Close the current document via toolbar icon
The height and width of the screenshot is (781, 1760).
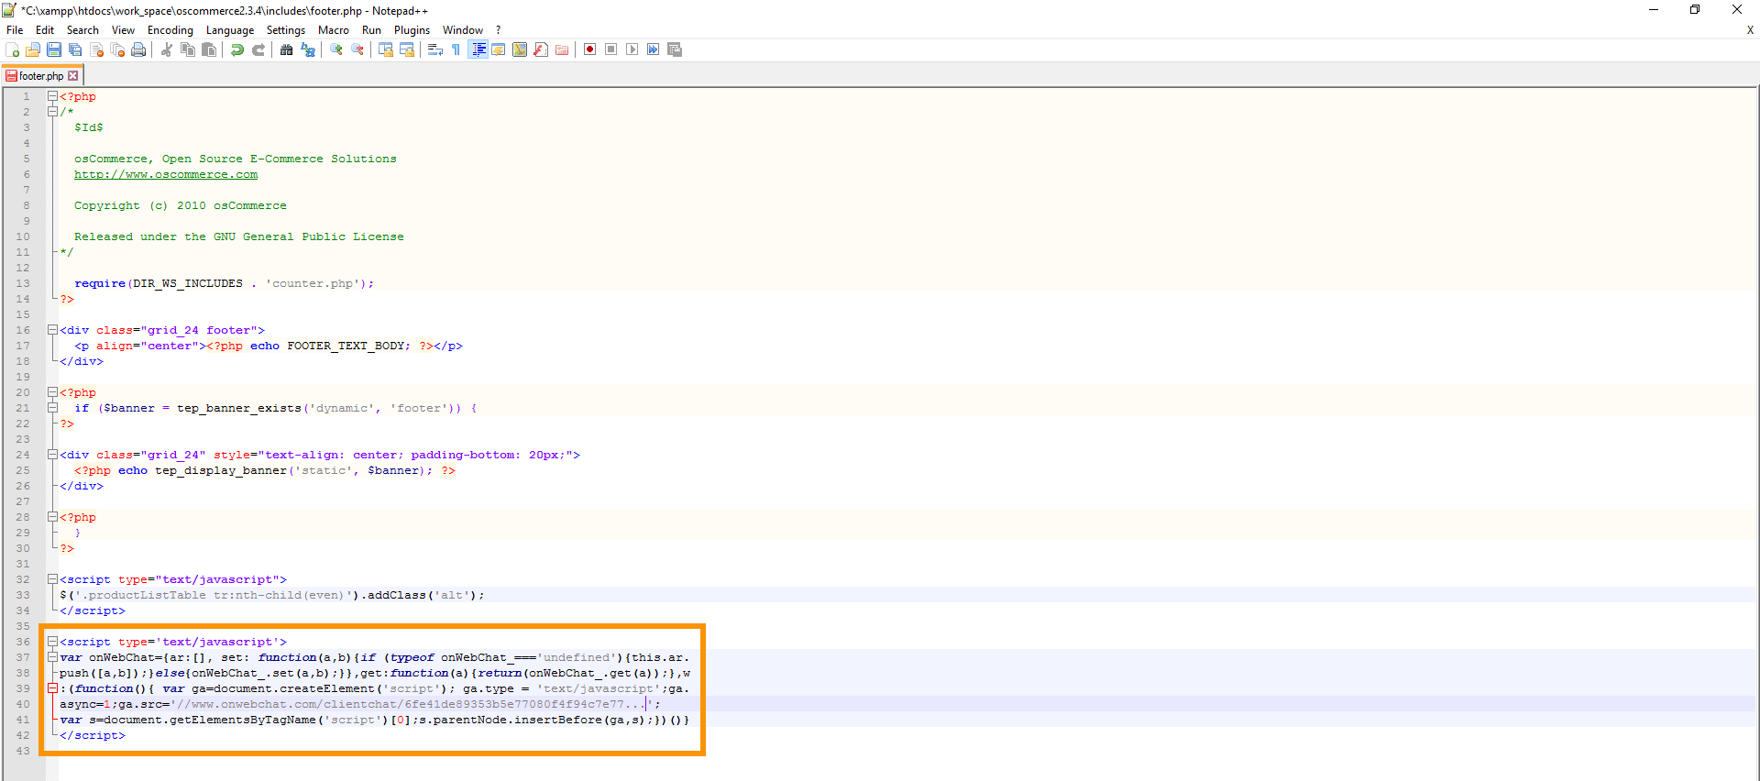click(96, 49)
